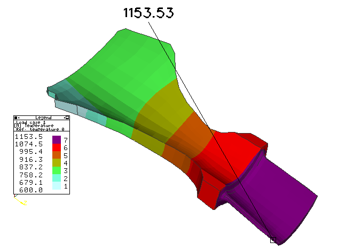Choose the green swatch labeled 3

tap(56, 170)
